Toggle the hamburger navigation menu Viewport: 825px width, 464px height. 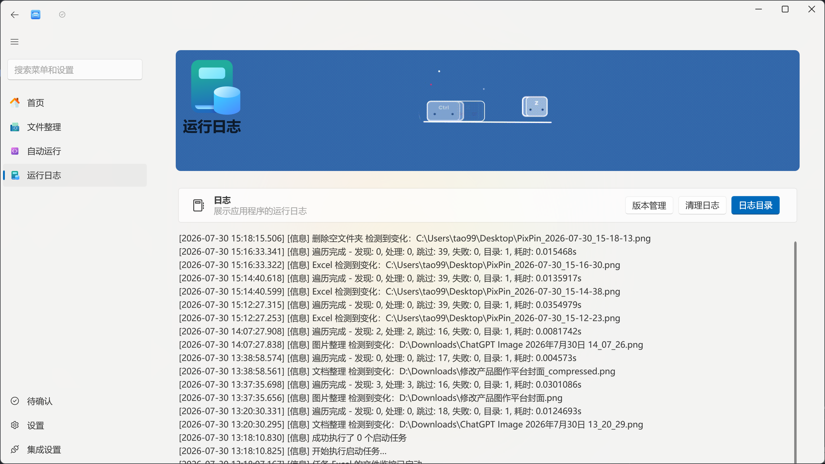coord(14,42)
